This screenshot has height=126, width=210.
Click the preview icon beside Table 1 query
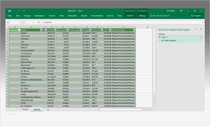click(x=201, y=37)
